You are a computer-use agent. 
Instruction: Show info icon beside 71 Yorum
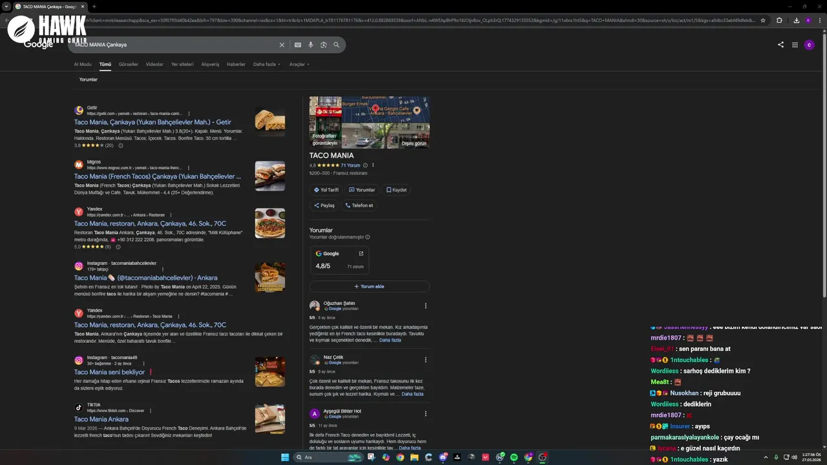click(366, 165)
